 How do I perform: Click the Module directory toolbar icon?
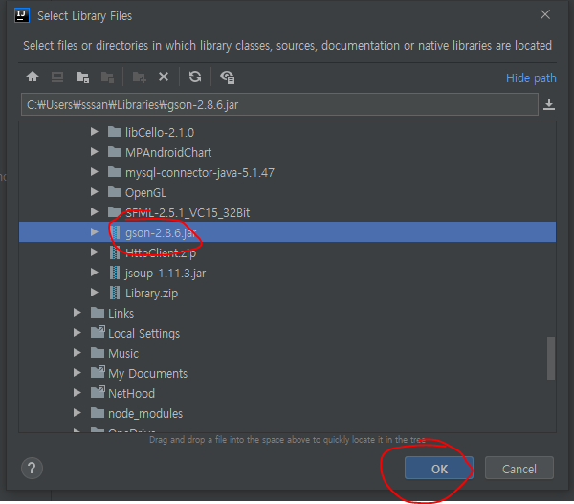[107, 77]
